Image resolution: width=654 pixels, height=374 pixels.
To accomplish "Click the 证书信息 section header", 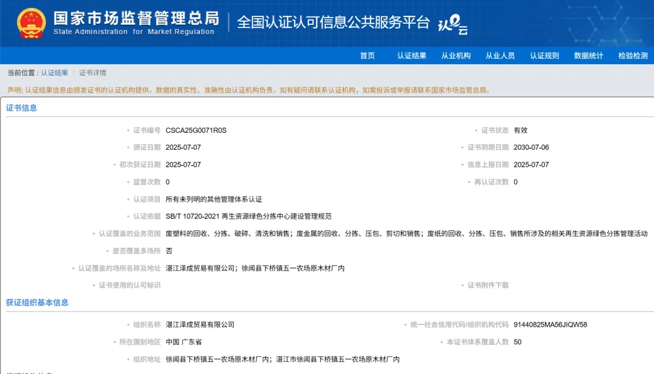I will pos(22,108).
